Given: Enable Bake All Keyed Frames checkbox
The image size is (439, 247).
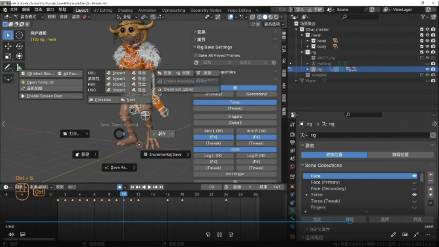Looking at the screenshot, I should [195, 55].
